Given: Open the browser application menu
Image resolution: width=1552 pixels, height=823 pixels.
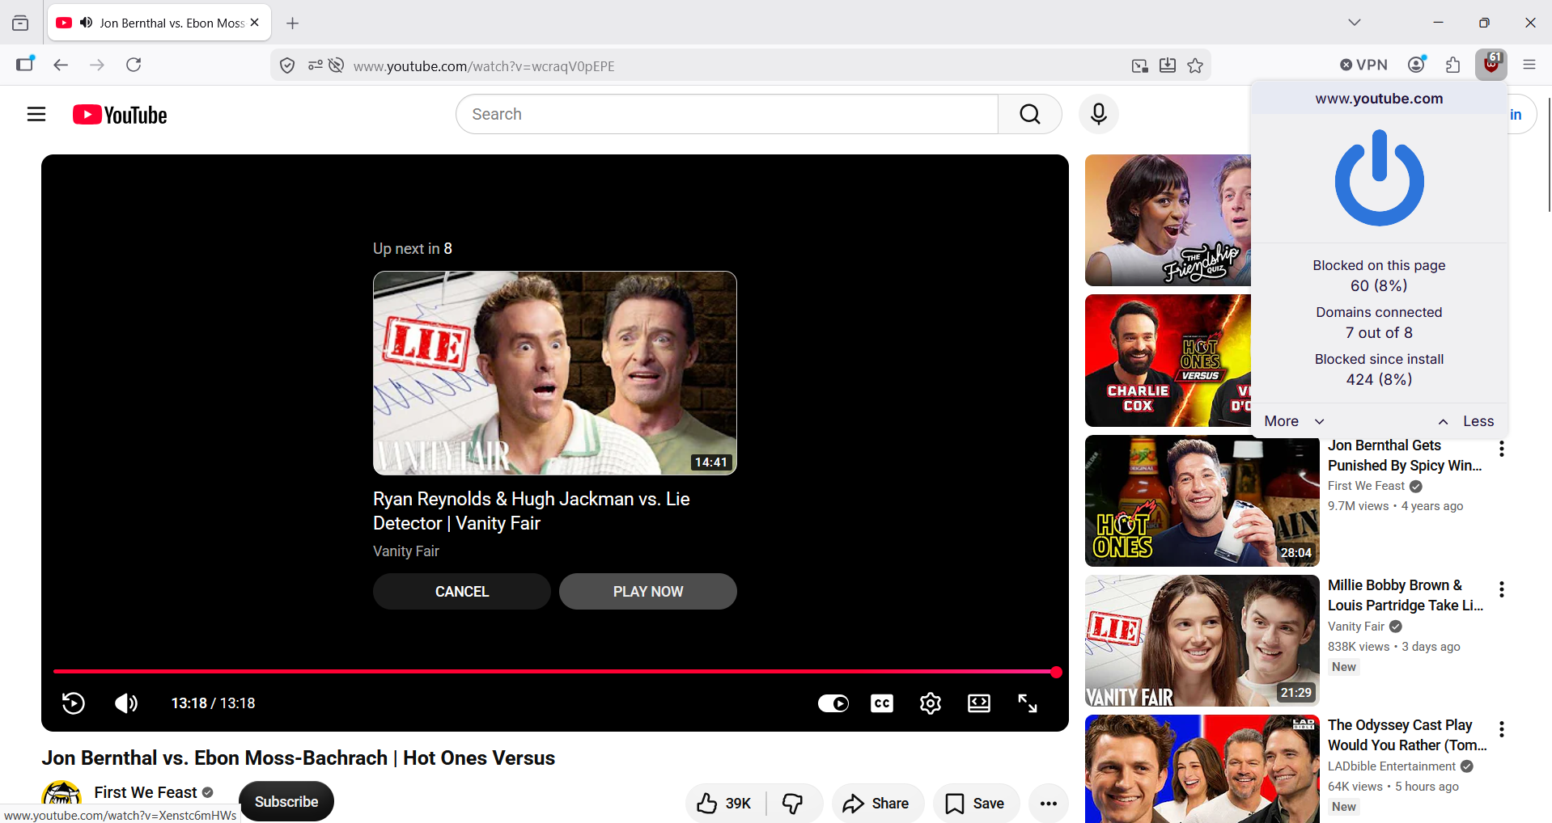Looking at the screenshot, I should pyautogui.click(x=1529, y=65).
